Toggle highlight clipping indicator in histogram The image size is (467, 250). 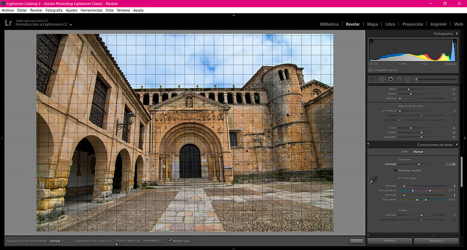pyautogui.click(x=455, y=41)
